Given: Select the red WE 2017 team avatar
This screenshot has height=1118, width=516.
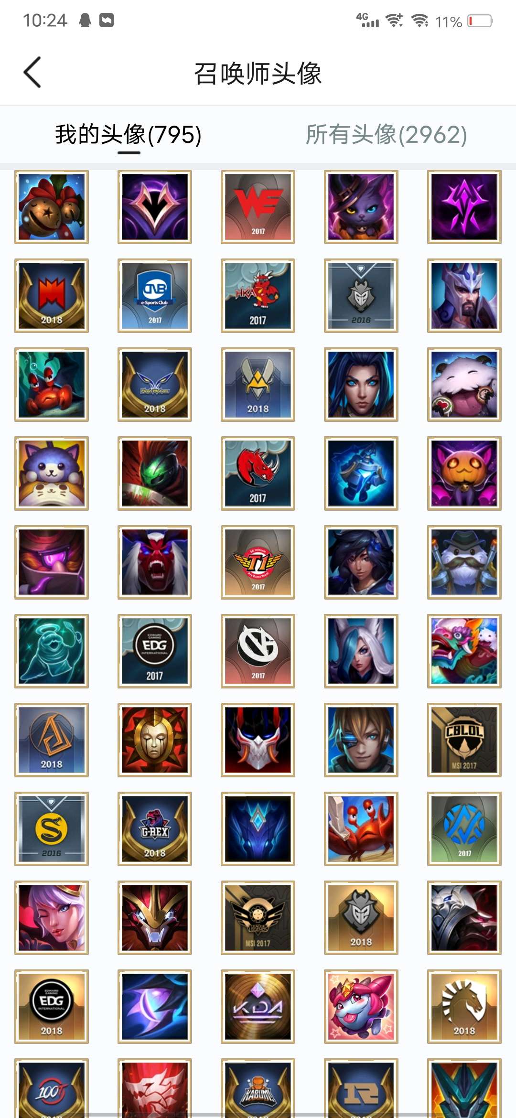Looking at the screenshot, I should click(258, 207).
